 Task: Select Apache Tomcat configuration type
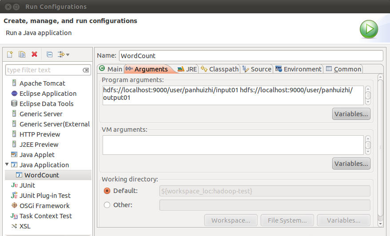point(42,83)
